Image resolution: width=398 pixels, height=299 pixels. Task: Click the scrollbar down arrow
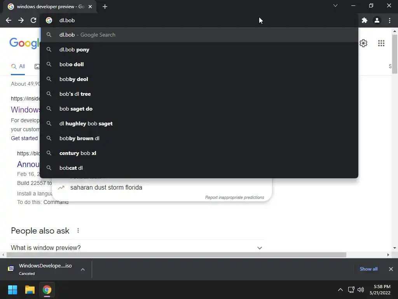click(395, 248)
